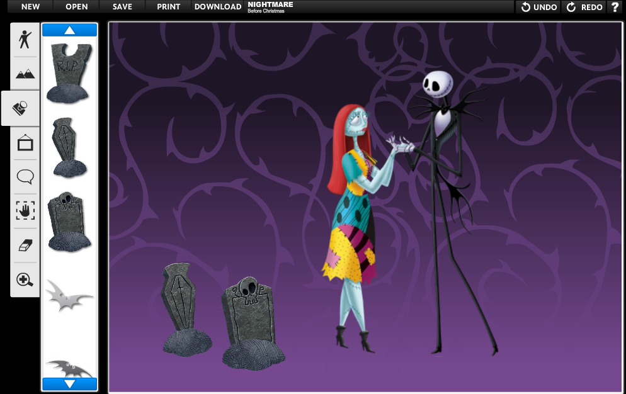Select the coffin gravestone on canvas
Screen dimensions: 626x394
tap(186, 309)
